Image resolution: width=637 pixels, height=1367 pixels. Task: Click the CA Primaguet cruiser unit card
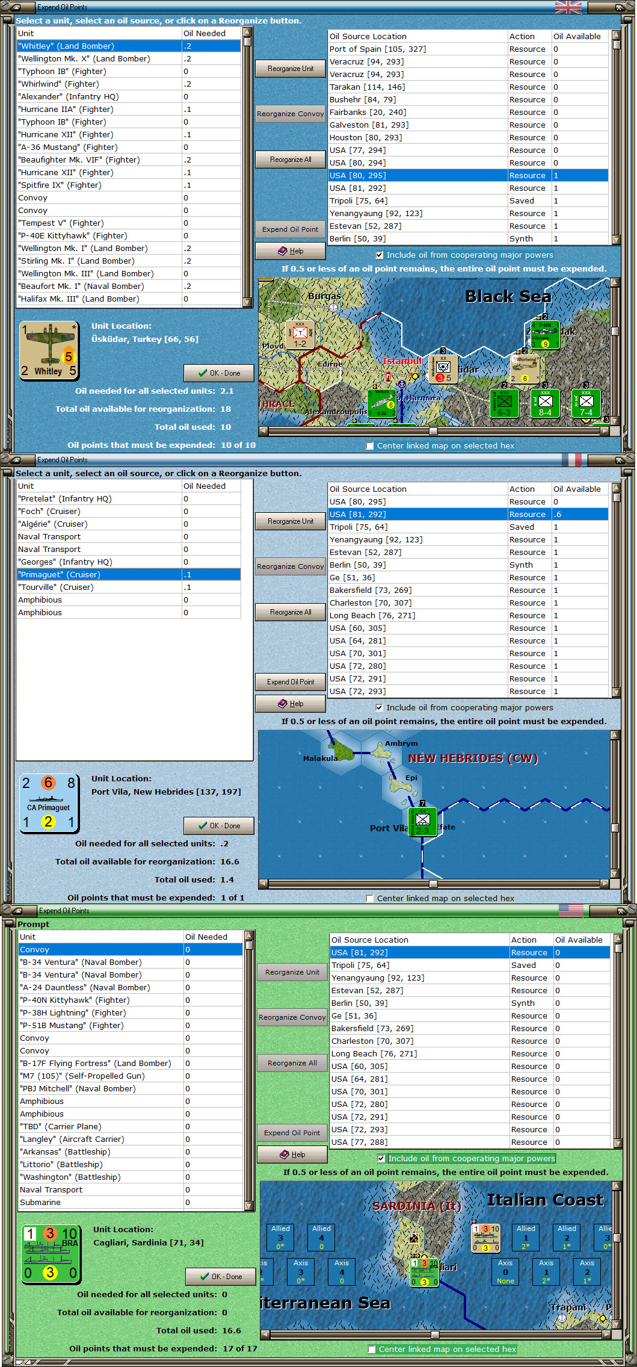click(49, 803)
